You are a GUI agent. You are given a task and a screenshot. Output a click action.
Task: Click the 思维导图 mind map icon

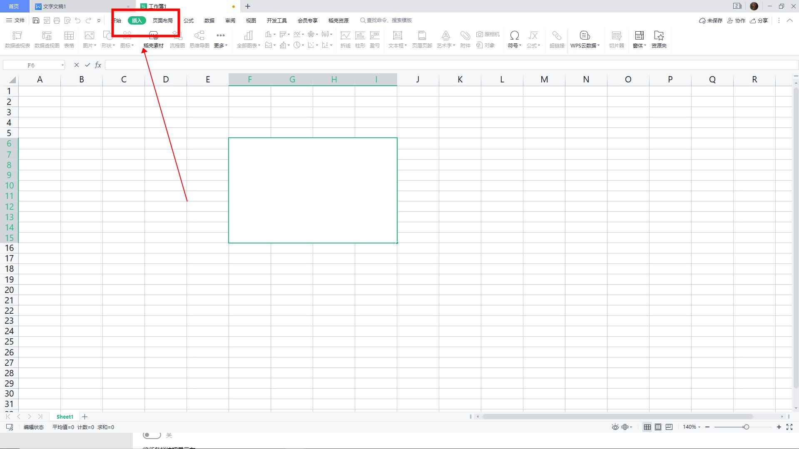[x=199, y=40]
